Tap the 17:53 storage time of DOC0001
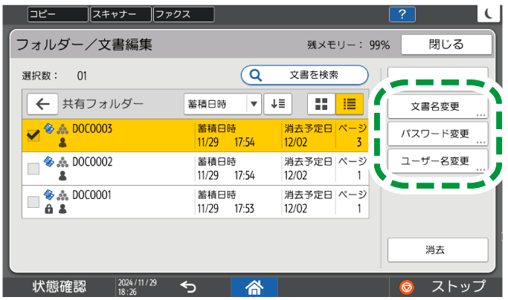The width and height of the screenshot is (508, 300). [x=245, y=209]
